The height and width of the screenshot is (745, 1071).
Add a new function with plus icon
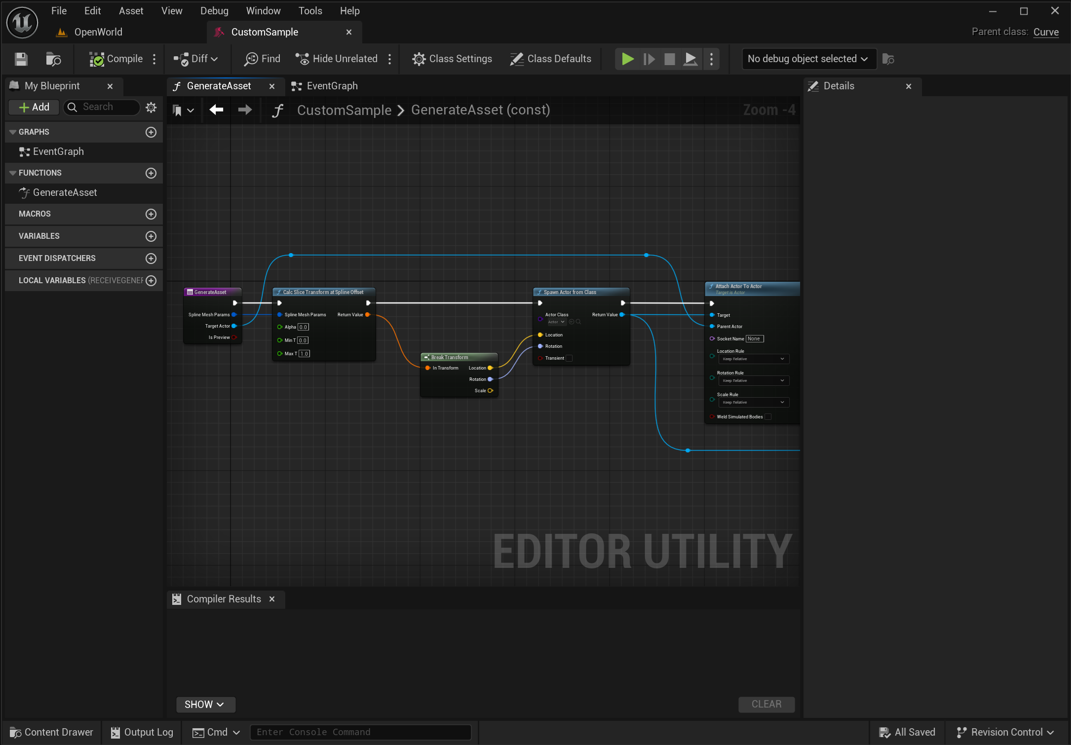[x=151, y=173]
